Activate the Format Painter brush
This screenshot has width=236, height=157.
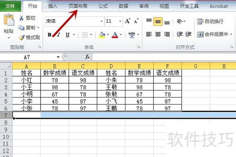[x=22, y=38]
